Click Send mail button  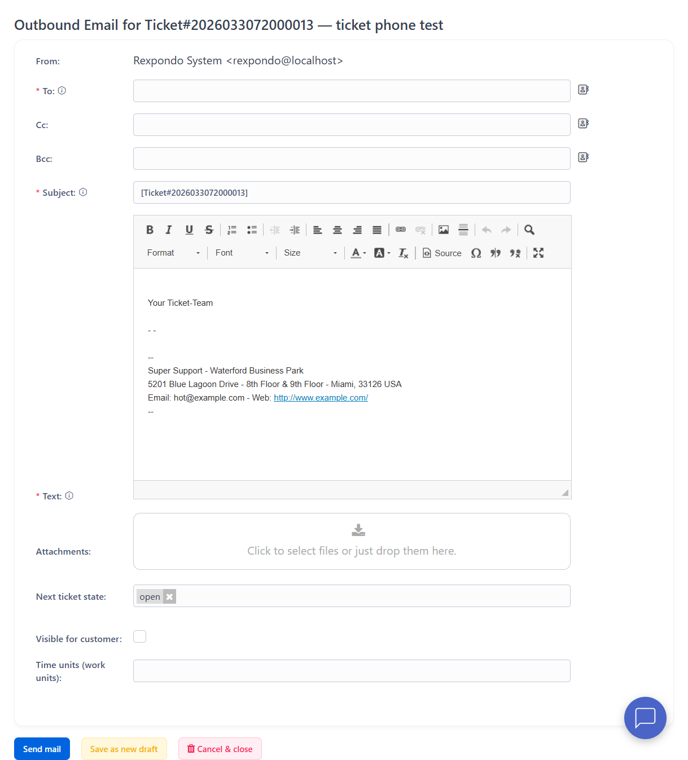pos(42,749)
